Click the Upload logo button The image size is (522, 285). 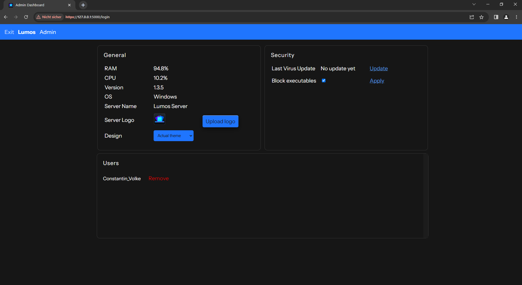(x=220, y=121)
